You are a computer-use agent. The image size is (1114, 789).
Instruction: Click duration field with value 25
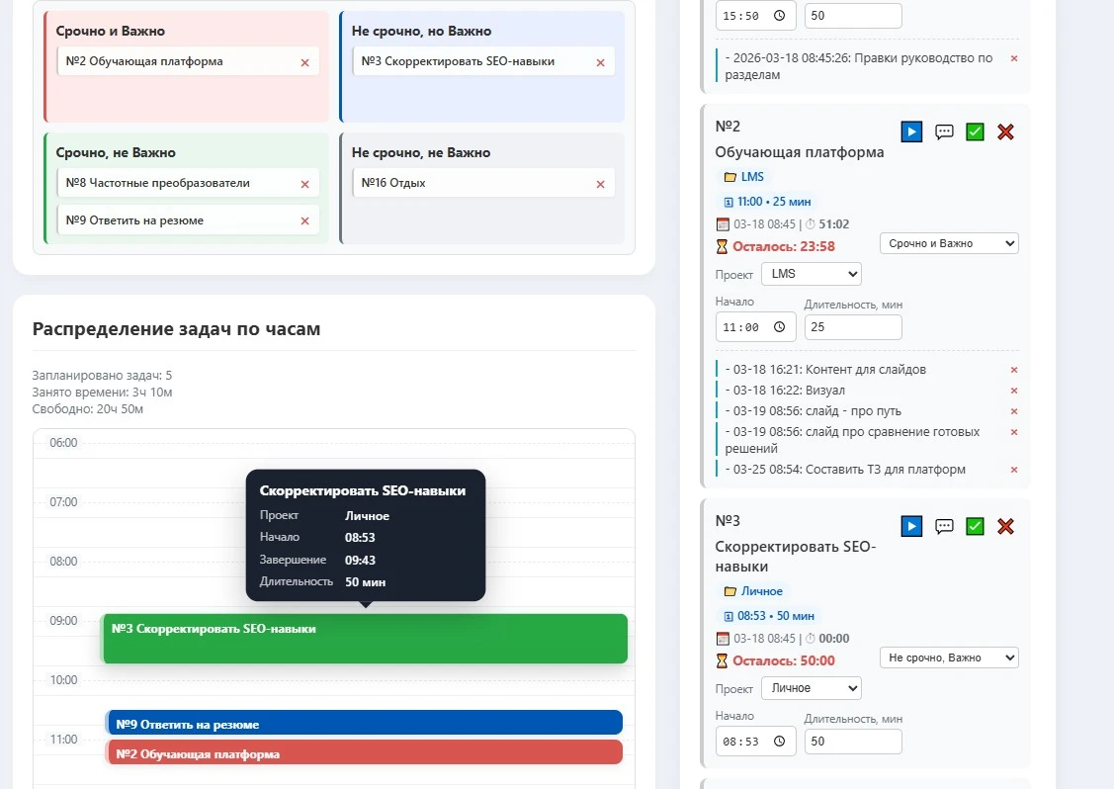(x=853, y=327)
